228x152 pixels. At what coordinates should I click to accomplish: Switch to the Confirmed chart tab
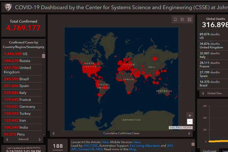pos(209,151)
